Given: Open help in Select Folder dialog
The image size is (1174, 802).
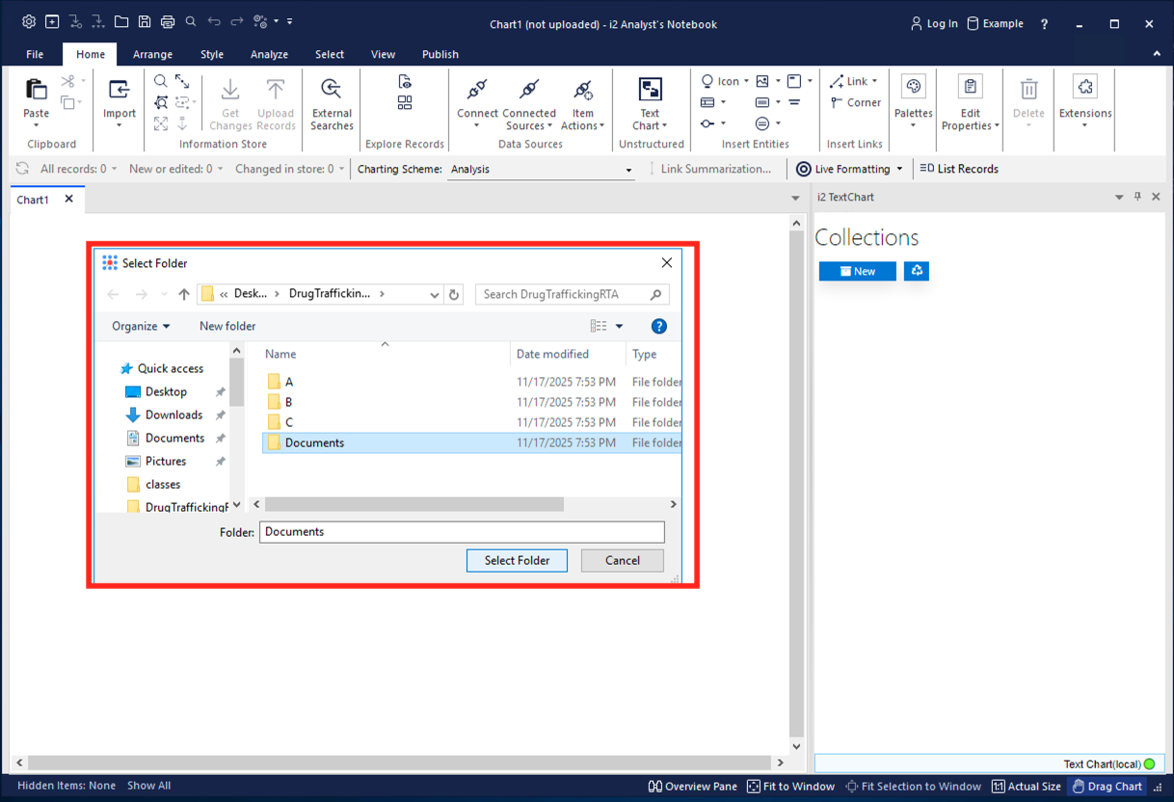Looking at the screenshot, I should [659, 327].
